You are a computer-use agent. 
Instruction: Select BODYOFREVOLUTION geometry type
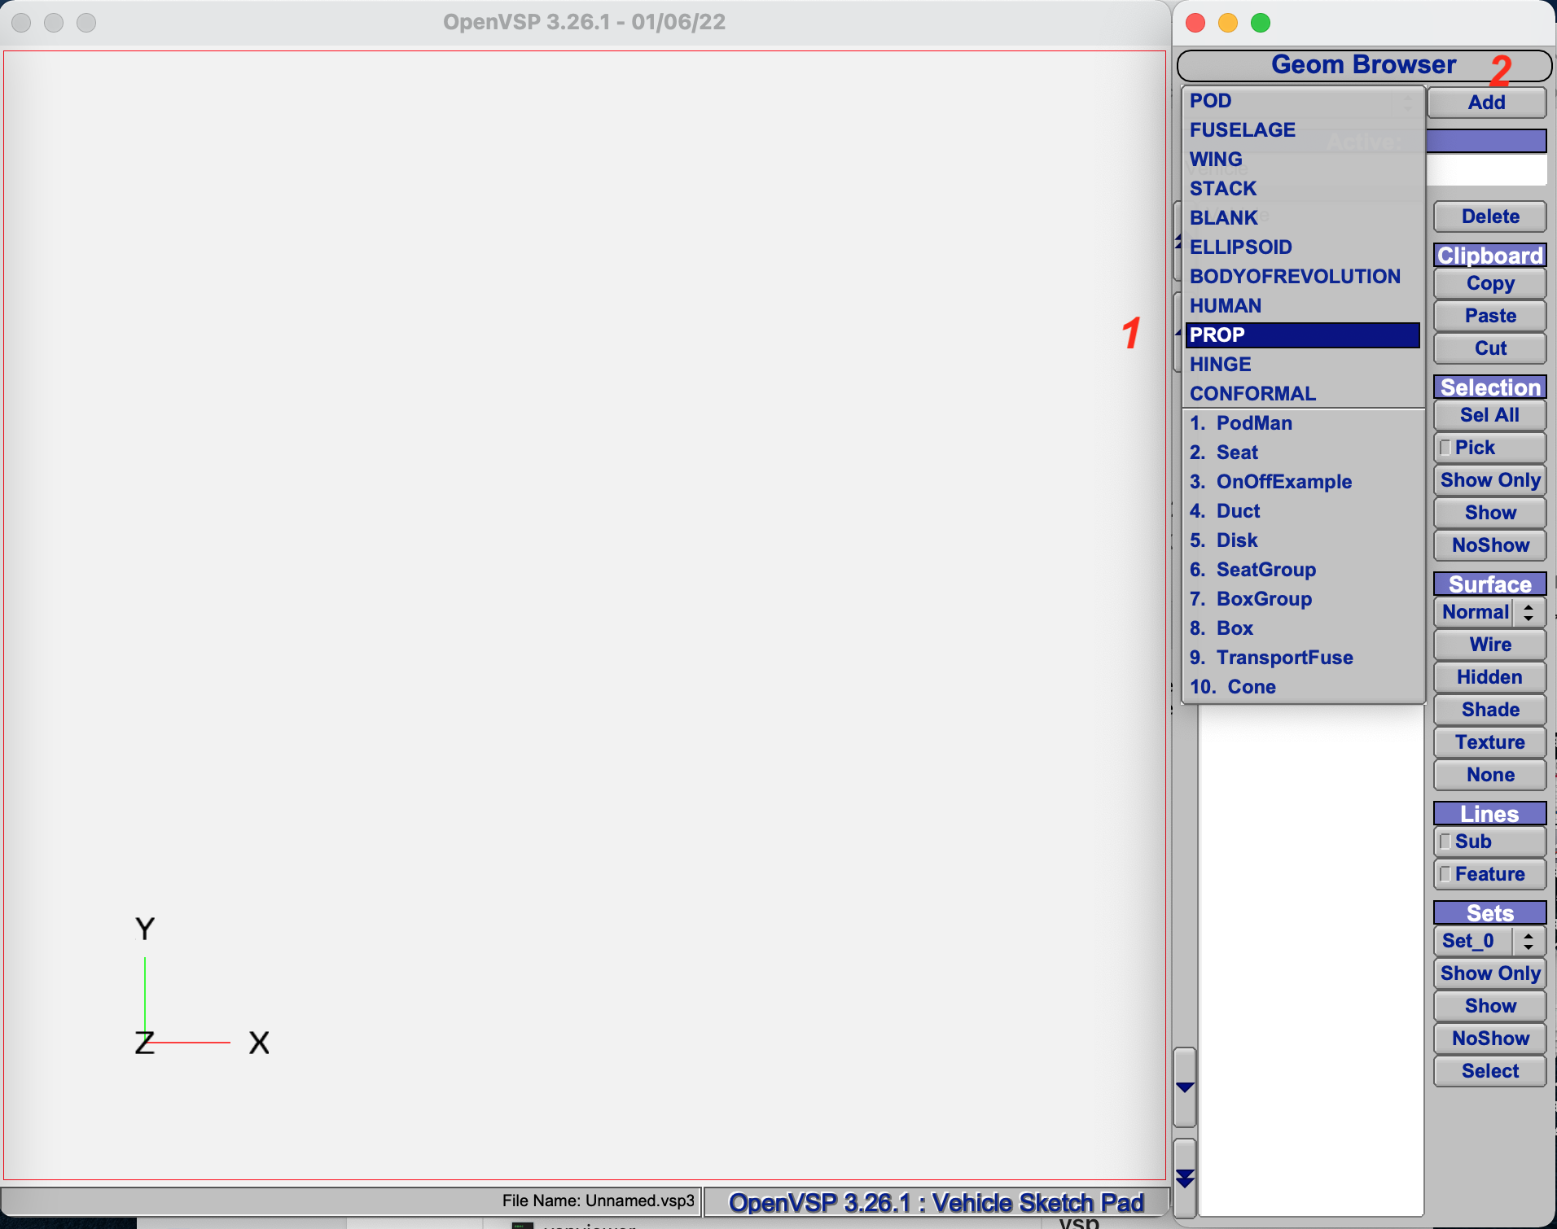1295,277
